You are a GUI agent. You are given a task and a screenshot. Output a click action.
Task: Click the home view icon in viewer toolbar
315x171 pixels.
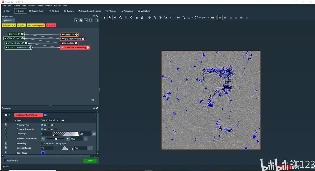click(137, 18)
